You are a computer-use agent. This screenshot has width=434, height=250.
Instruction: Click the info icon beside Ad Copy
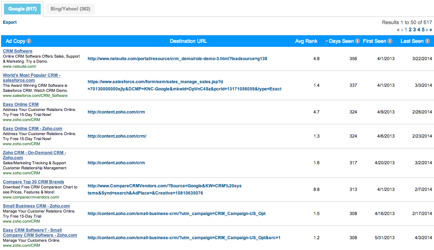[x=29, y=41]
